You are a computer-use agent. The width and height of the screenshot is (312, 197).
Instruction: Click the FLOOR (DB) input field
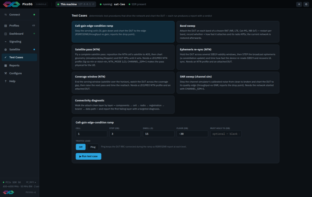click(192, 134)
